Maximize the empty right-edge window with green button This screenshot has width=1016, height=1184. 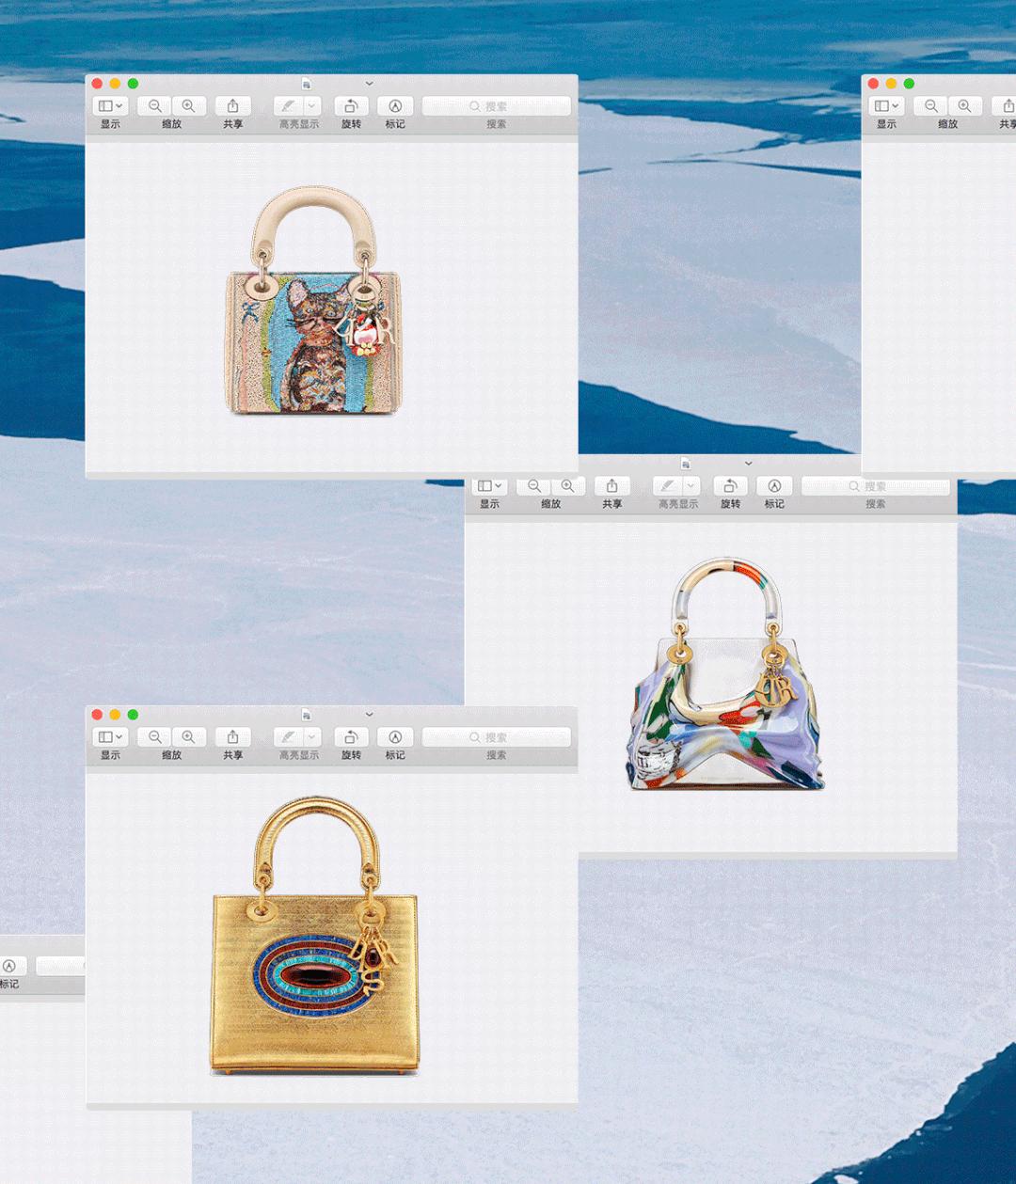(x=909, y=84)
